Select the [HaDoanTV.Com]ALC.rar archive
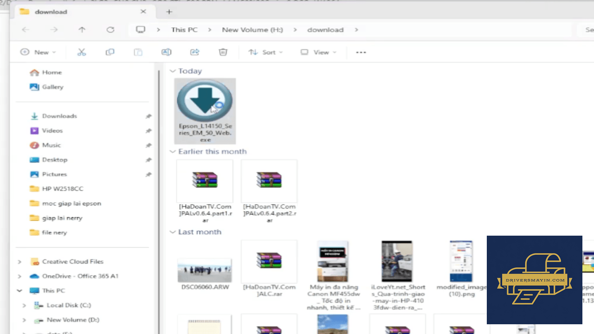The width and height of the screenshot is (594, 334). point(269,269)
